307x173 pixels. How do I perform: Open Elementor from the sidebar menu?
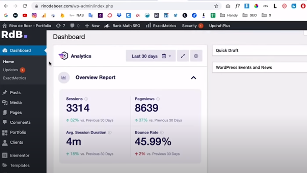pos(19,155)
